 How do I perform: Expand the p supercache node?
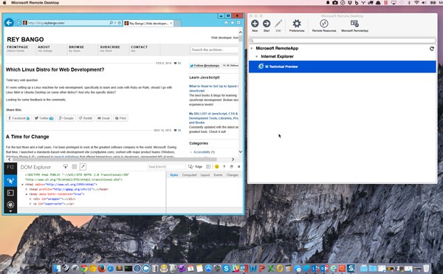point(30,204)
